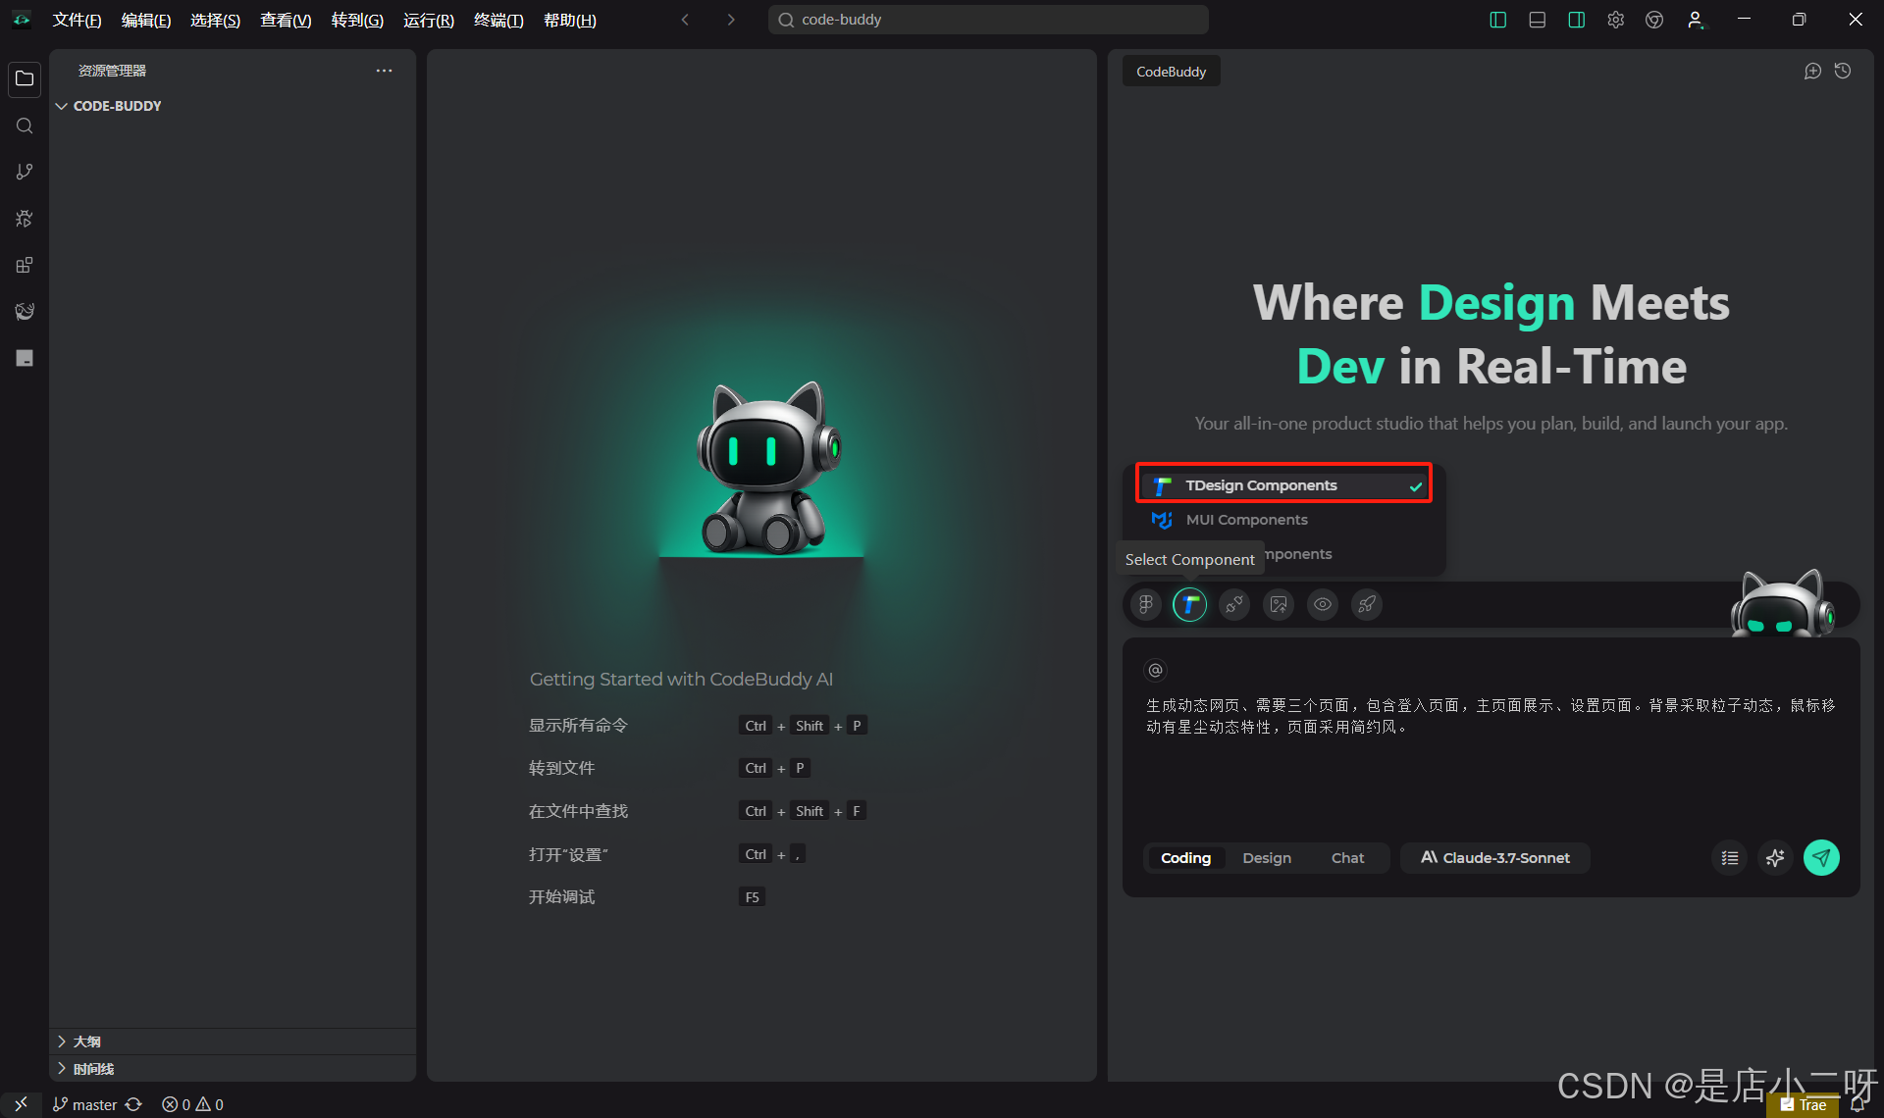Open the CodeBuddy cat icon in the activity bar
This screenshot has height=1118, width=1884.
(25, 311)
